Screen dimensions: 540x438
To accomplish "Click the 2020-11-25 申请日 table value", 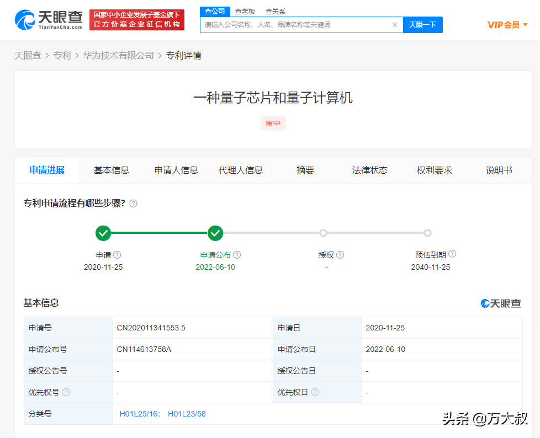I will click(x=385, y=328).
